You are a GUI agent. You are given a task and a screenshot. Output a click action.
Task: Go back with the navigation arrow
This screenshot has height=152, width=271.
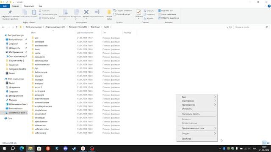[3, 27]
